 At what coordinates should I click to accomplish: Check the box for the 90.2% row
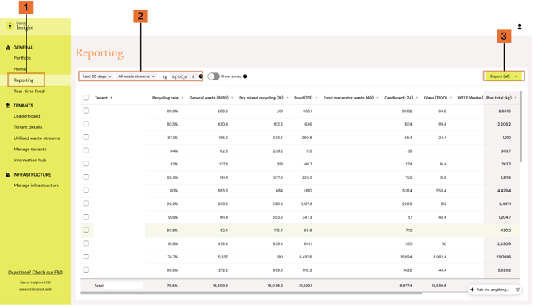[86, 204]
